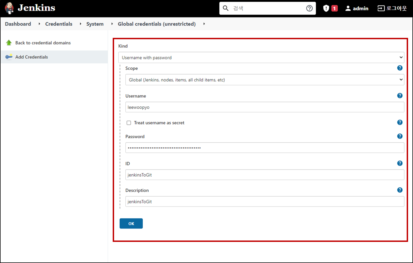Show help for the ID field
413x263 pixels.
coord(400,163)
